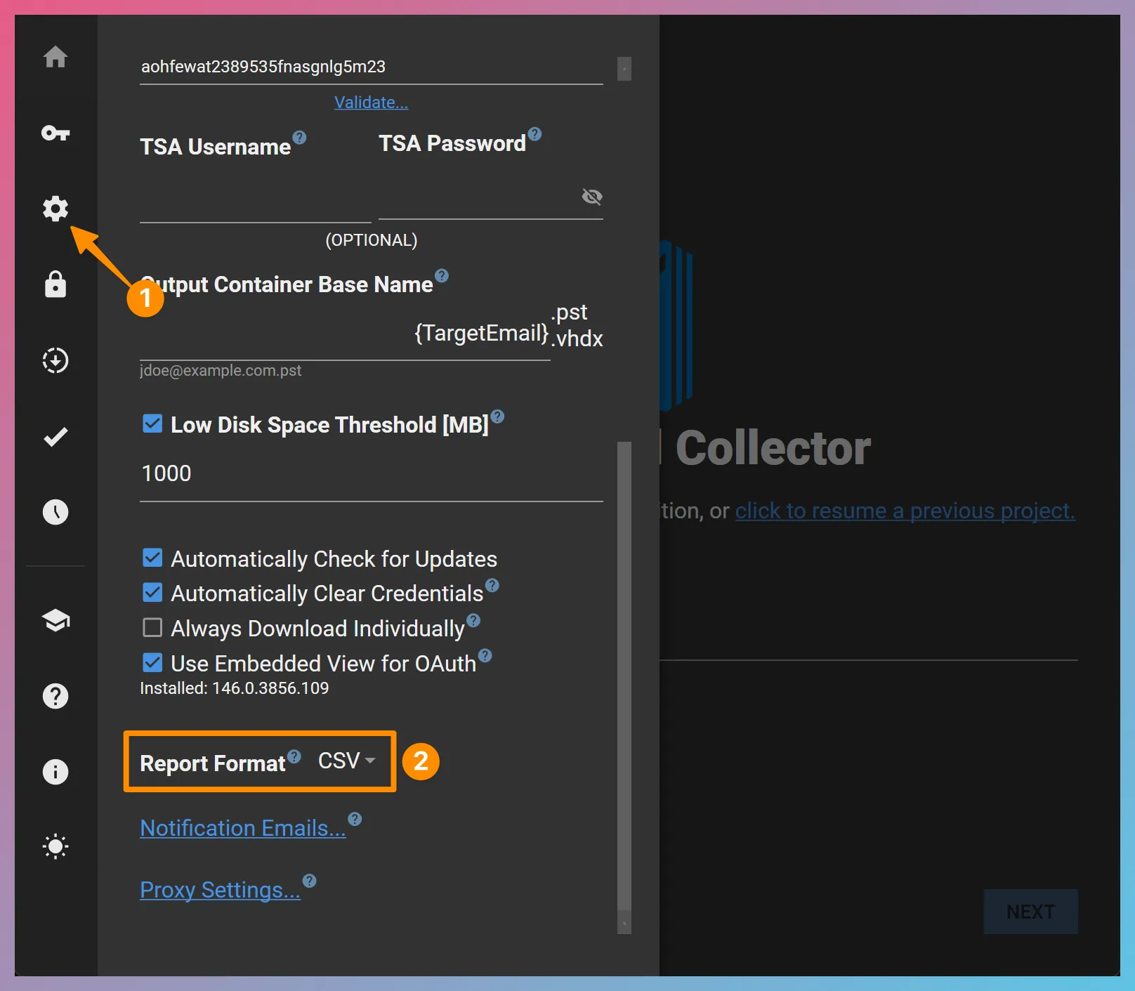Viewport: 1135px width, 991px height.
Task: Open the graduation cap tutorial icon
Action: [55, 620]
